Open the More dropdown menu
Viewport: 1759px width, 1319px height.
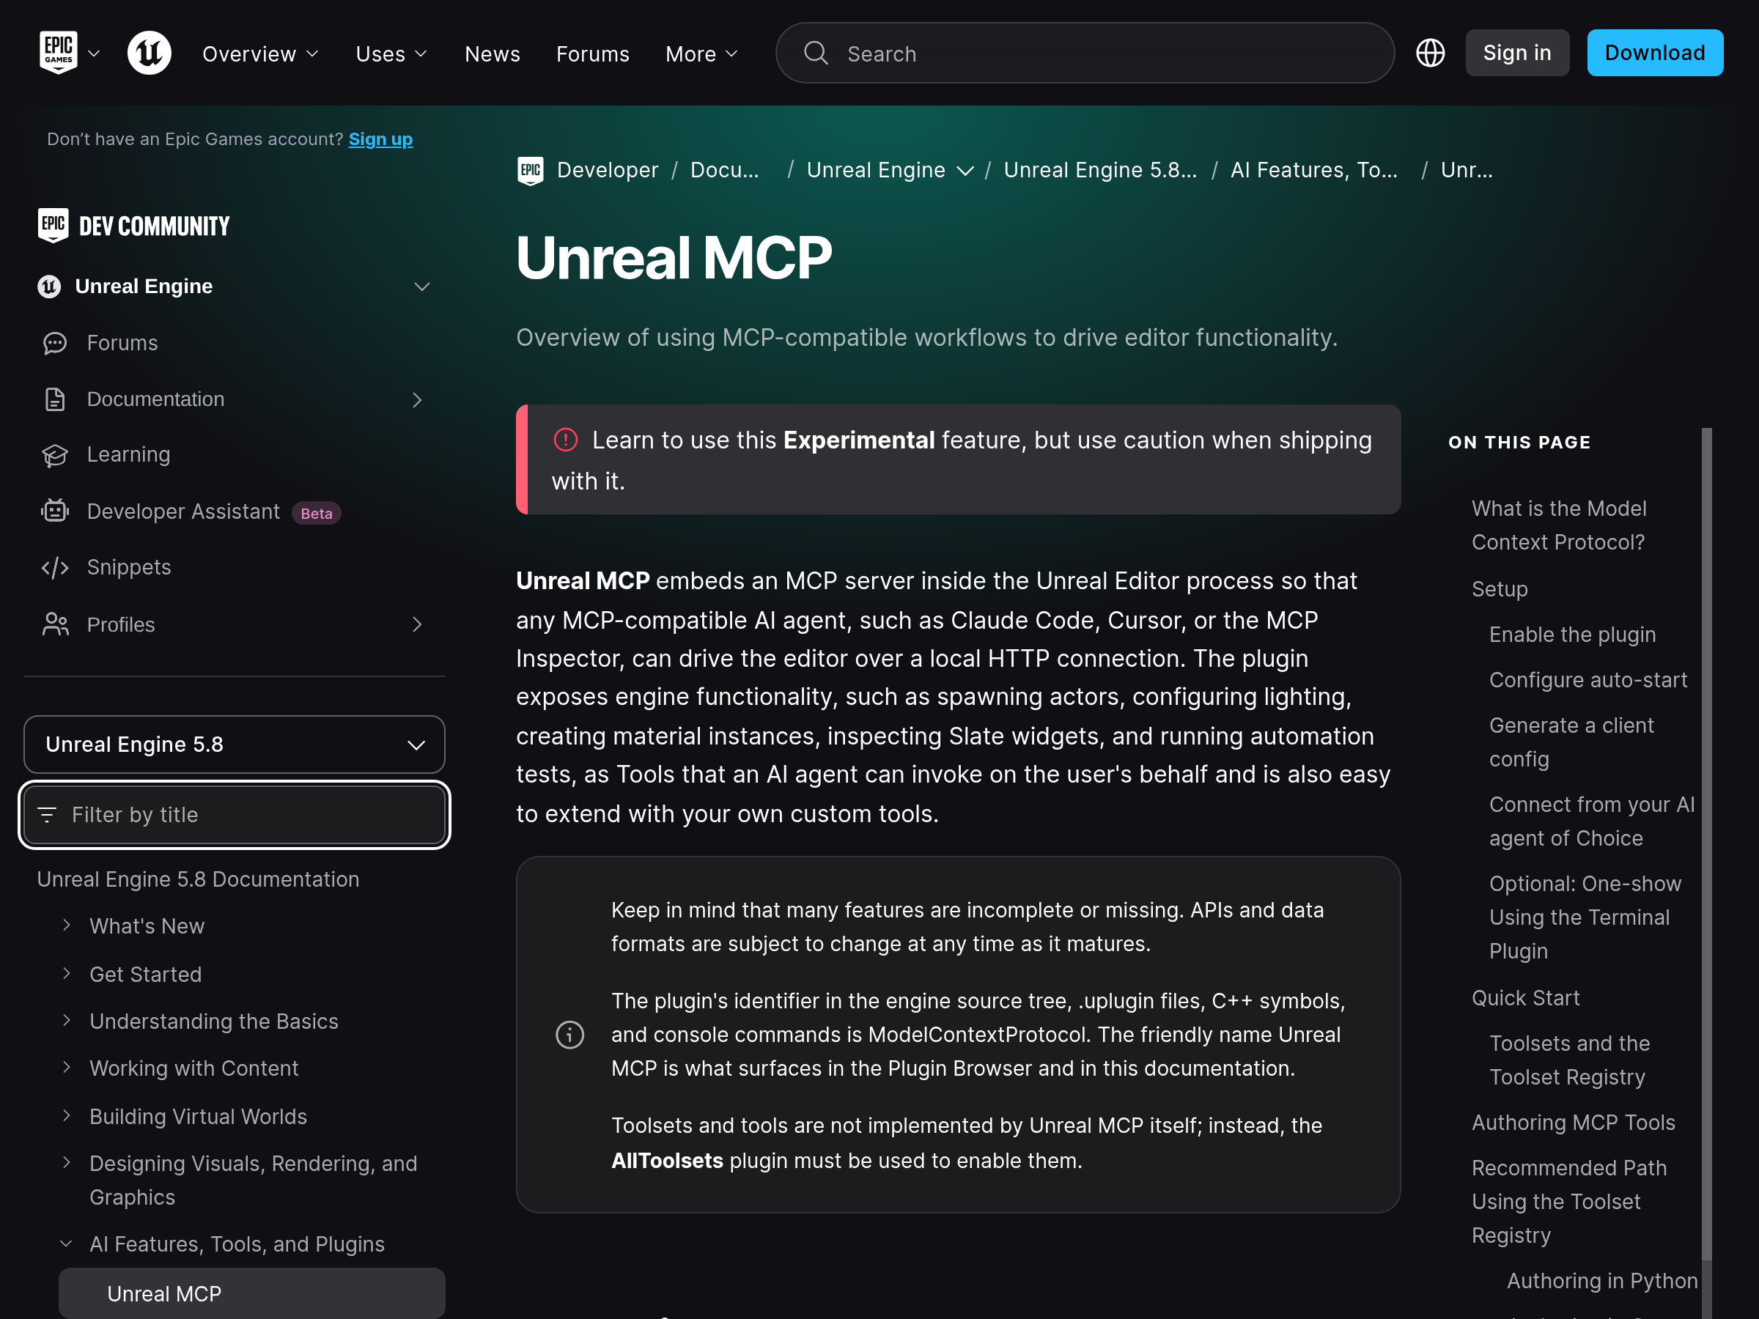(702, 53)
